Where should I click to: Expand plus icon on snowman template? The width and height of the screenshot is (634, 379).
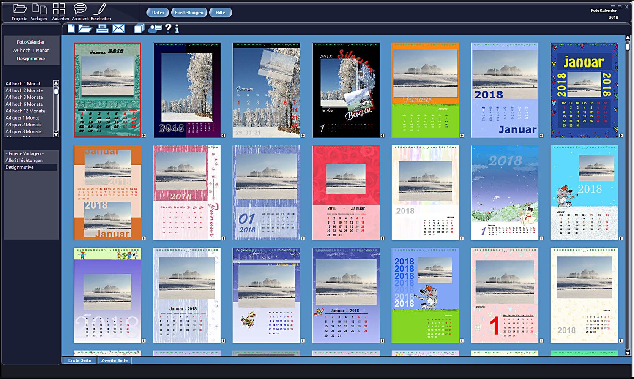[541, 238]
